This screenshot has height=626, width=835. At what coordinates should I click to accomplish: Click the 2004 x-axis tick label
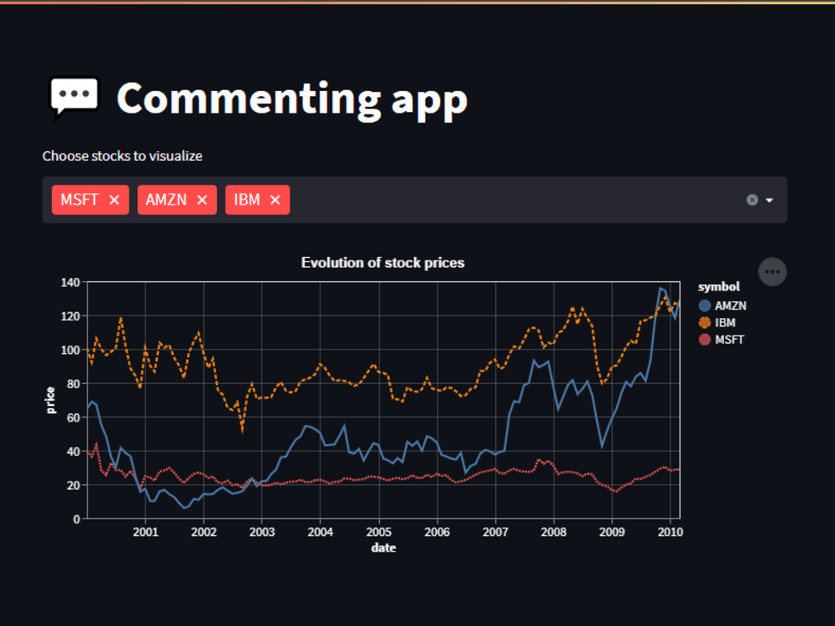coord(320,532)
